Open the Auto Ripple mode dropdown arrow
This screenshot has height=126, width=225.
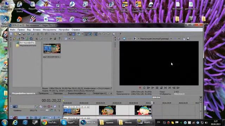(x=82, y=34)
